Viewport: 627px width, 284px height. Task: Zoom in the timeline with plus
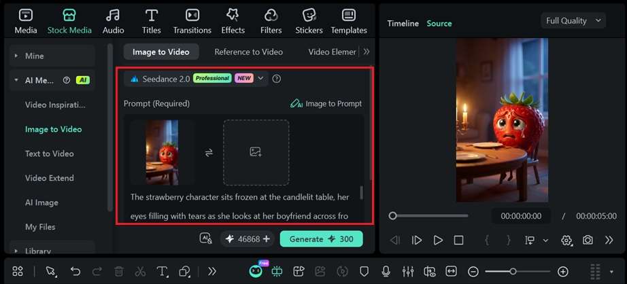pos(563,272)
